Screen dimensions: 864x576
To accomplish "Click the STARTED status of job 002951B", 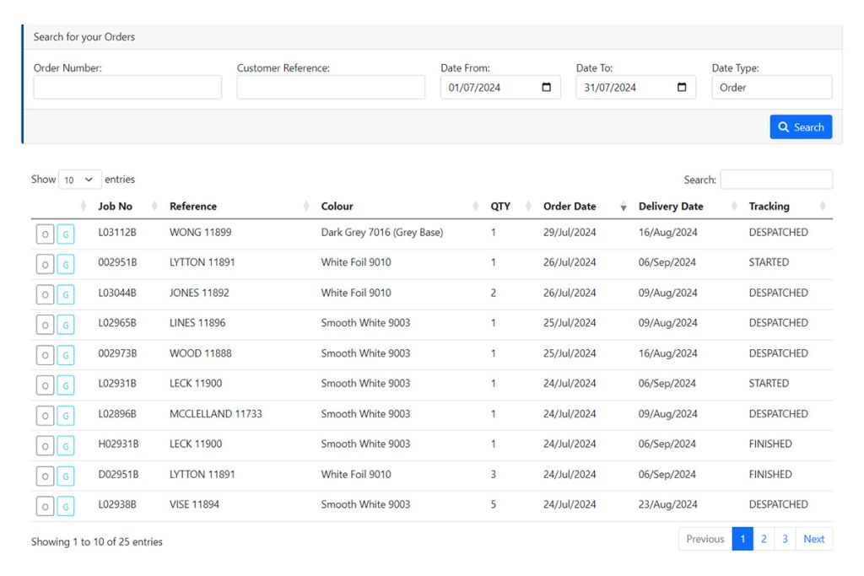I will (769, 262).
